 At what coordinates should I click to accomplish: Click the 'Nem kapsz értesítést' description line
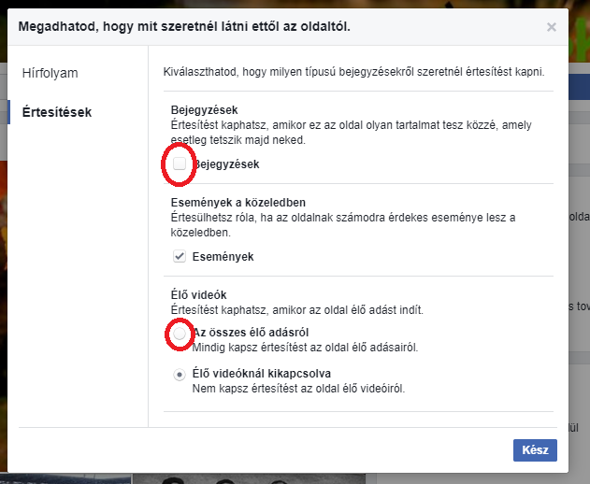299,389
